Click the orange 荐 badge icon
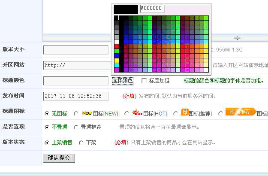This screenshot has height=176, width=268. click(184, 112)
